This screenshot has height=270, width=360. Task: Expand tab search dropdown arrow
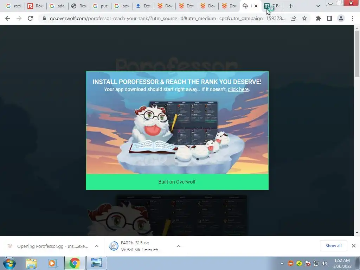318,6
